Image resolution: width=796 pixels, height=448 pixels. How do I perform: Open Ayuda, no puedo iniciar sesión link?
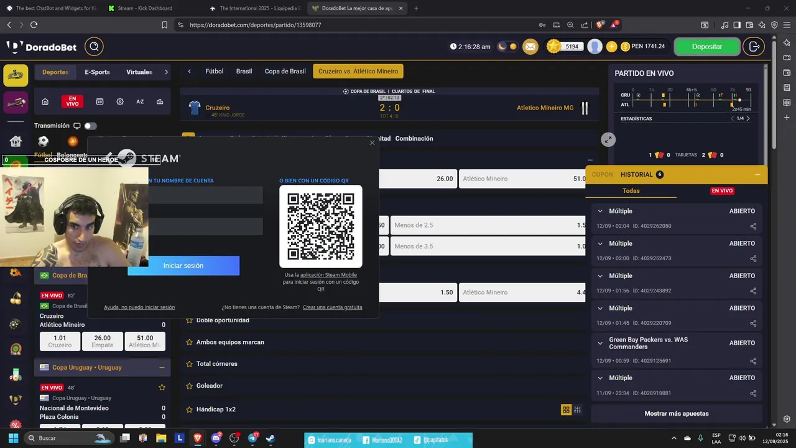(139, 307)
